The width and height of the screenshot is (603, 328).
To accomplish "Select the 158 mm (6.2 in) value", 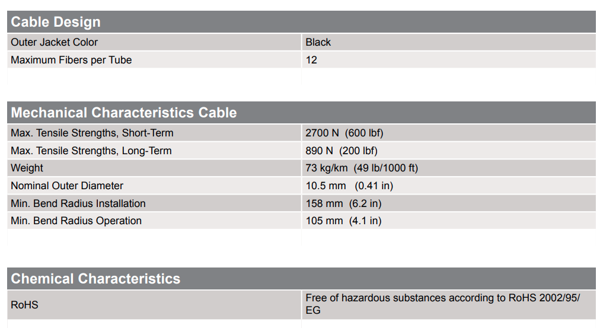I will pos(343,203).
